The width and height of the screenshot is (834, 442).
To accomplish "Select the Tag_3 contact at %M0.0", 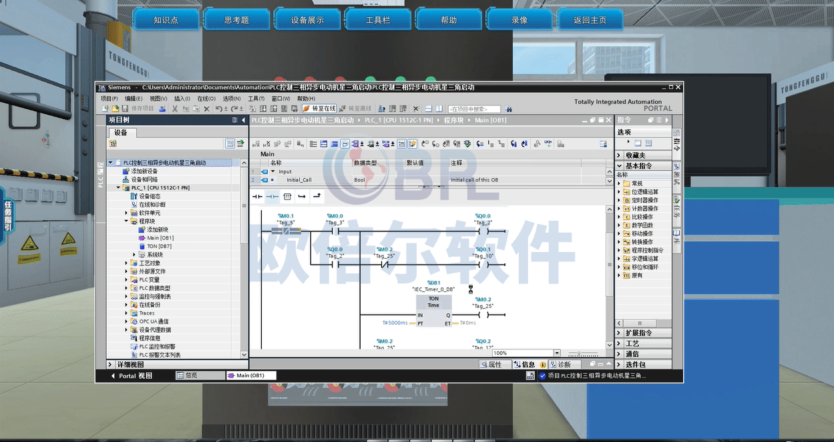I will pyautogui.click(x=334, y=231).
